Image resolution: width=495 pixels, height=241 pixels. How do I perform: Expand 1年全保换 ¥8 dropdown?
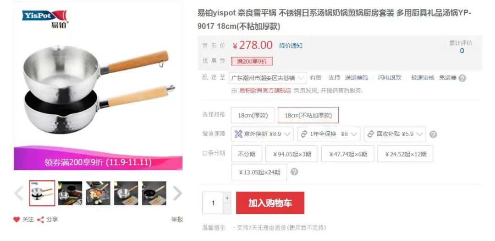(x=329, y=134)
